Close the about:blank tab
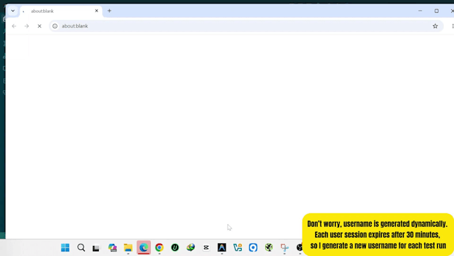The width and height of the screenshot is (454, 256). 96,11
